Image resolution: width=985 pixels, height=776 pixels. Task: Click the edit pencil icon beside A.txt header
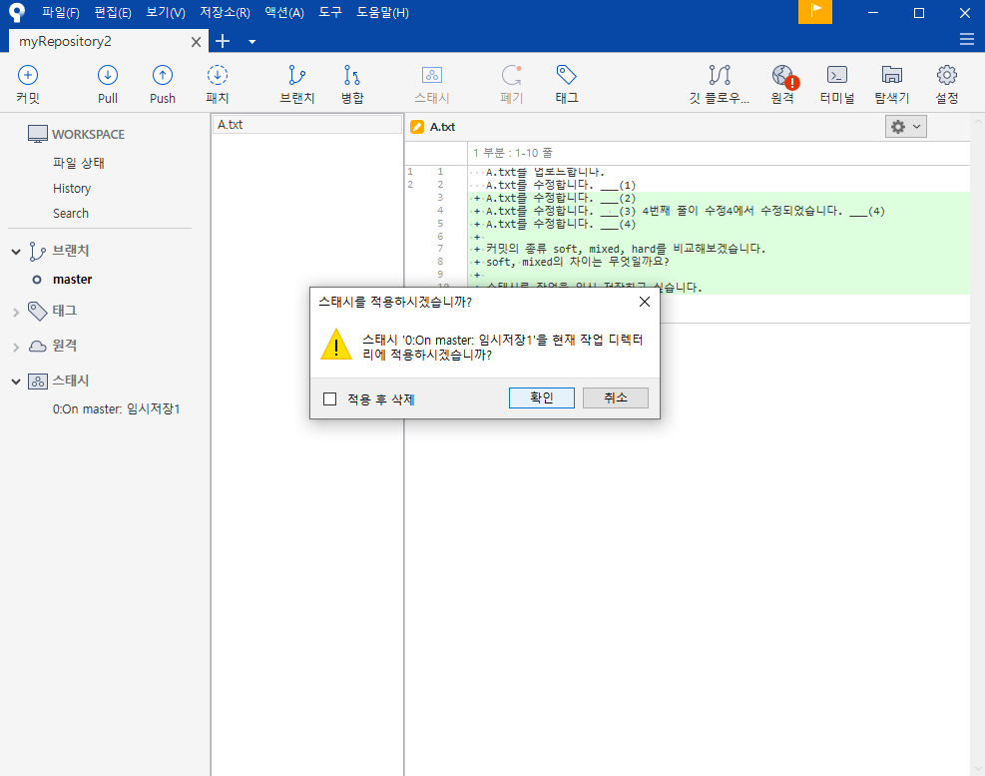(417, 127)
